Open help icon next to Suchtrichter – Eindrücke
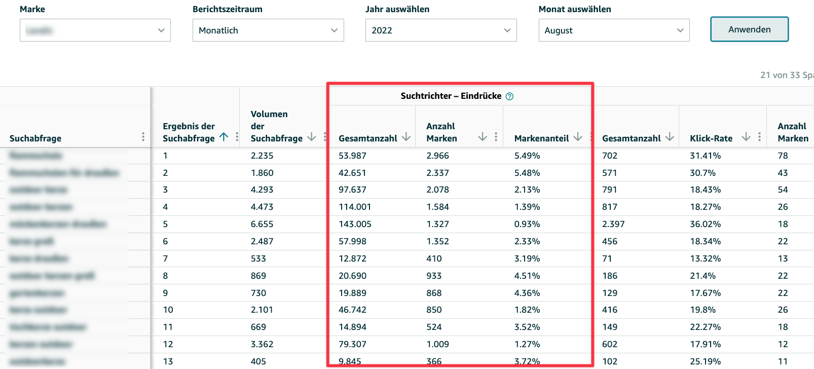Screen dimensions: 814x369 click(x=509, y=96)
